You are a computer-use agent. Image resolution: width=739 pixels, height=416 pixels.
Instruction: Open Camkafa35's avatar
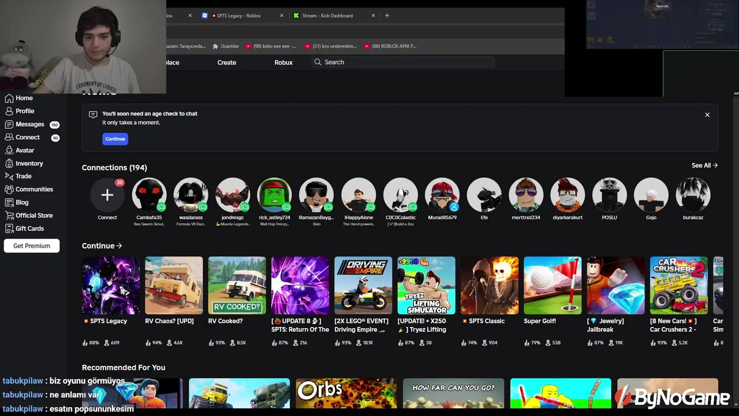149,195
